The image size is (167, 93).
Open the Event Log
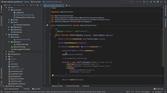click(x=158, y=89)
